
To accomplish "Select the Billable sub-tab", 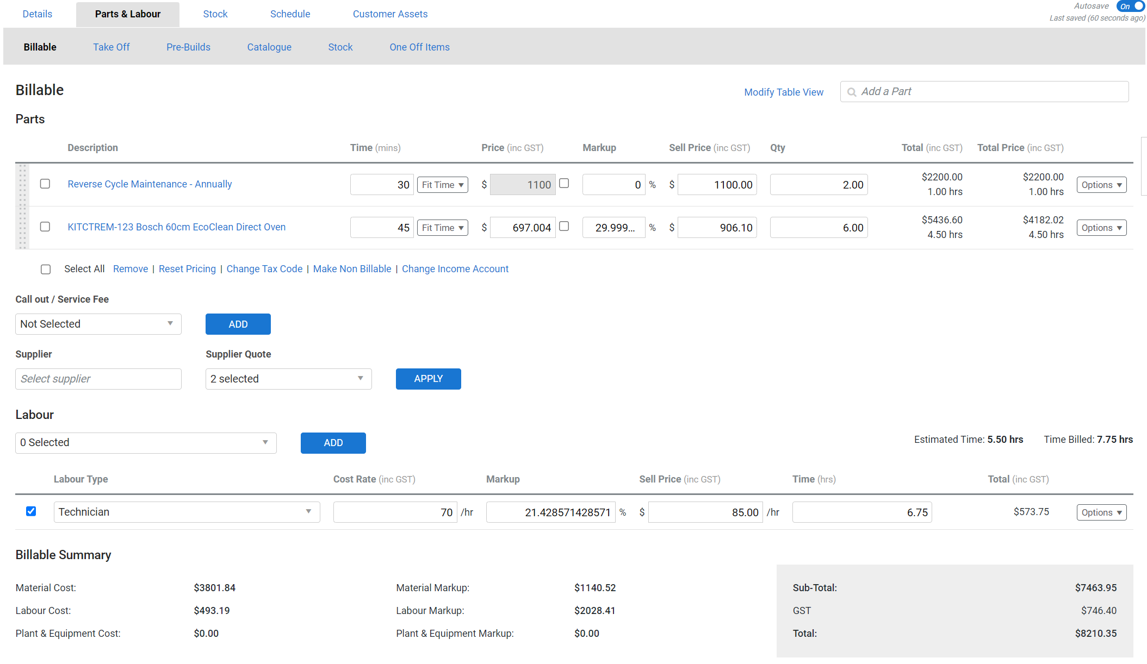I will (x=40, y=47).
